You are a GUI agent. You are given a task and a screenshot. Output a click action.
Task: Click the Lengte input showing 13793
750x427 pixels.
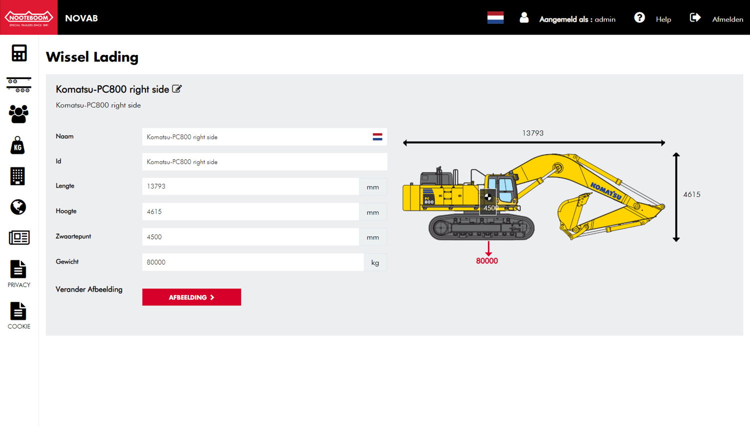point(250,186)
